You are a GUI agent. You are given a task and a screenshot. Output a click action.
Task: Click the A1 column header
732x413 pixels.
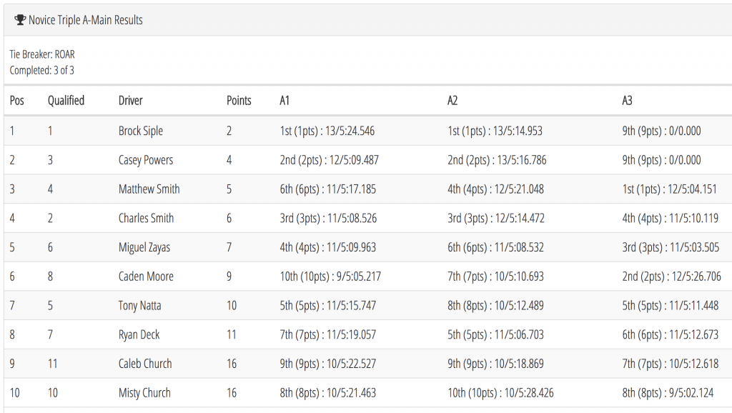coord(285,100)
